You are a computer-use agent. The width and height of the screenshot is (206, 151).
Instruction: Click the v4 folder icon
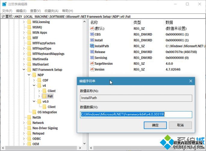point(39,86)
